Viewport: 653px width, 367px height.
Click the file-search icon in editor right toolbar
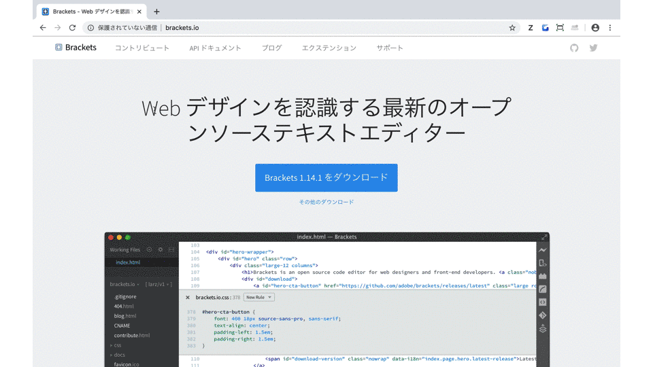click(543, 263)
